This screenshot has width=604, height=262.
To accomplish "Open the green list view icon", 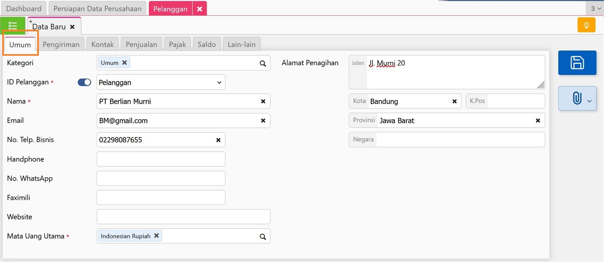I will click(x=13, y=26).
